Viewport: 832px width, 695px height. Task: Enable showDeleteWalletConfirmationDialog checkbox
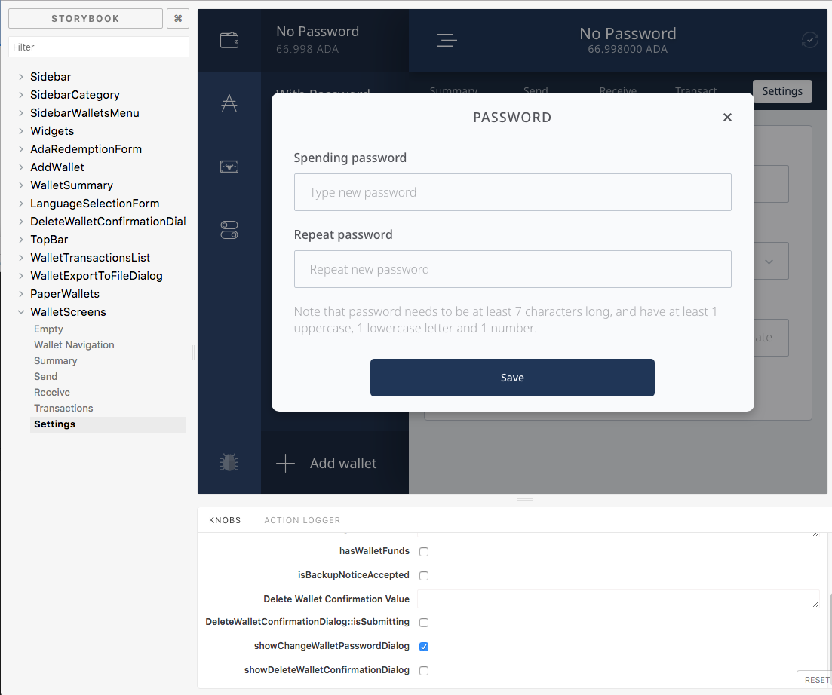[x=424, y=671]
